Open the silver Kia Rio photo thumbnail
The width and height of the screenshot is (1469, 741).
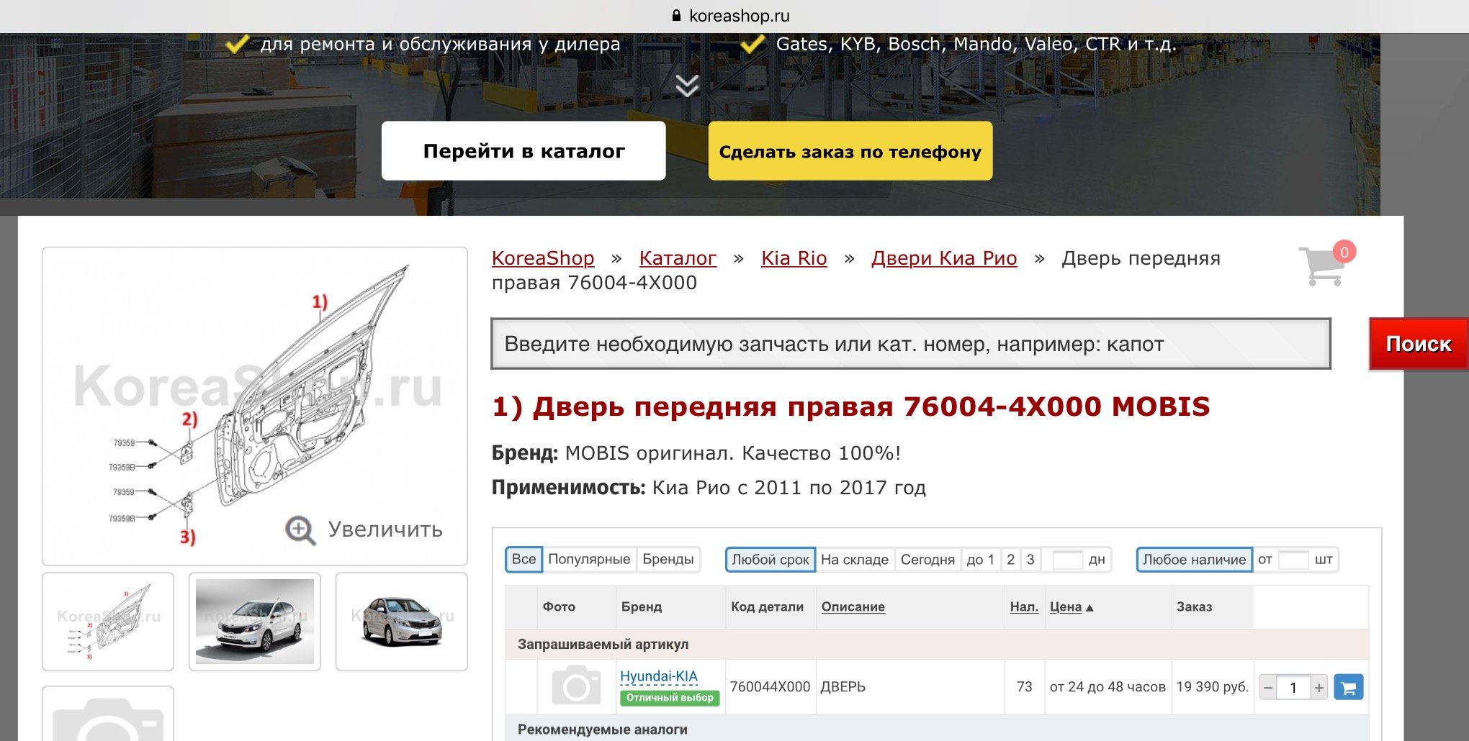pos(402,622)
